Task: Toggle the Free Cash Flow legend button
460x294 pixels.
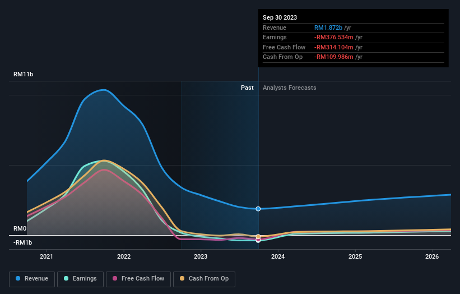Action: (x=138, y=279)
